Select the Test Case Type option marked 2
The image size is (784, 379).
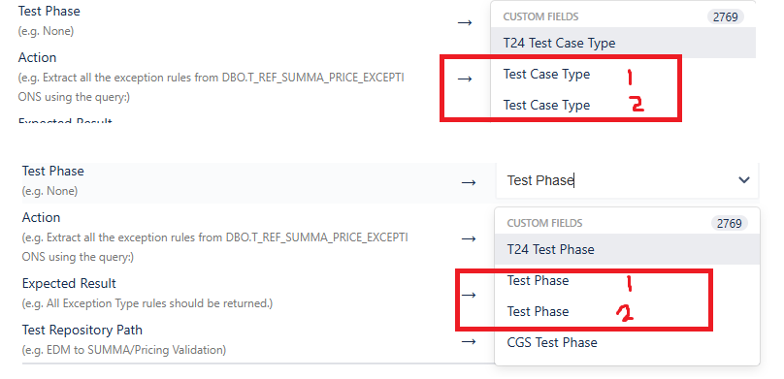pyautogui.click(x=546, y=105)
